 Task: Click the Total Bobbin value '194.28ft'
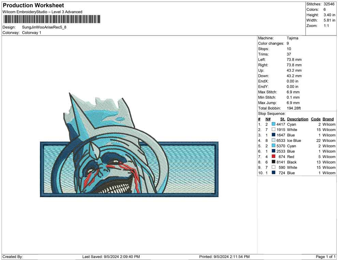[294, 108]
